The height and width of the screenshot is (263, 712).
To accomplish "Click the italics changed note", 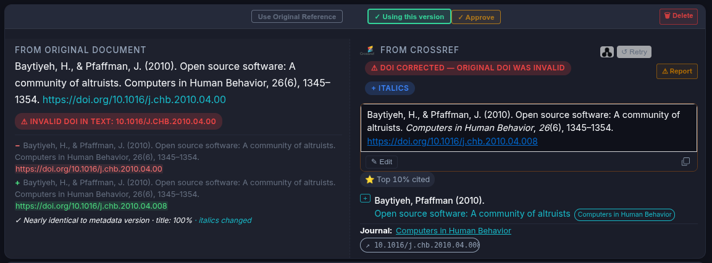I will (225, 220).
